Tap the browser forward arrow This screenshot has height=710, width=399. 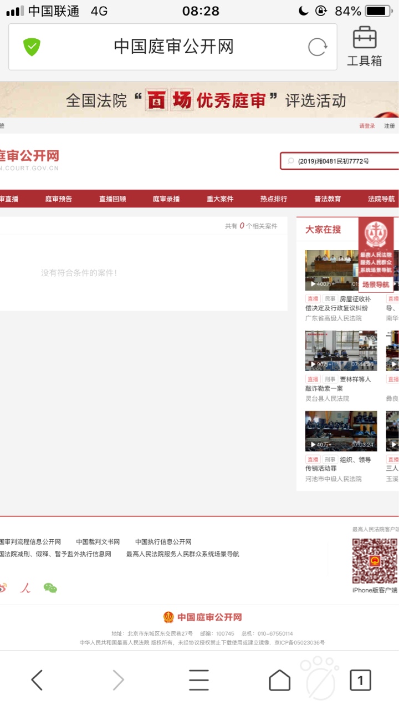pyautogui.click(x=118, y=679)
